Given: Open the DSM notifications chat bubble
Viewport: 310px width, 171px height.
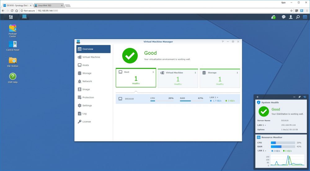Looking at the screenshot, I should tap(284, 17).
